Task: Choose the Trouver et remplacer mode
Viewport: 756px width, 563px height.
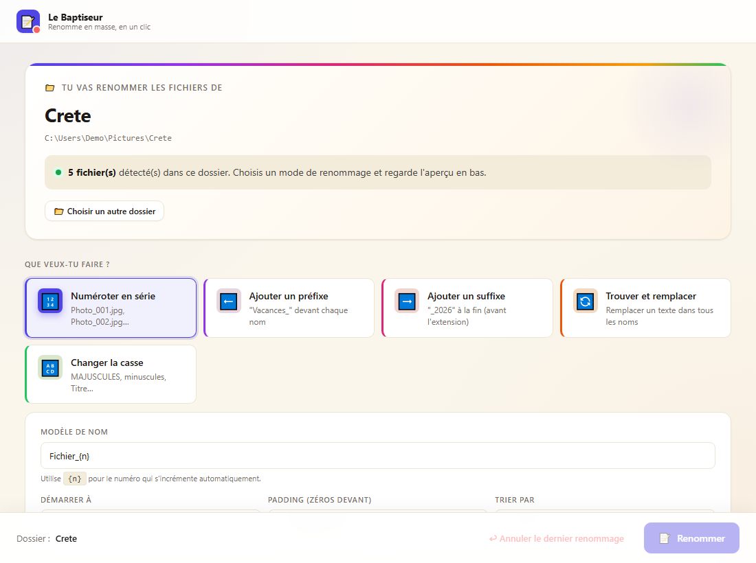Action: click(x=645, y=308)
